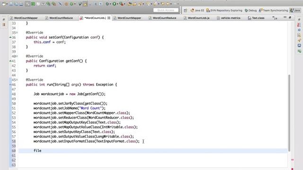This screenshot has width=303, height=170.
Task: Click the New file toolbar icon
Action: coord(4,4)
